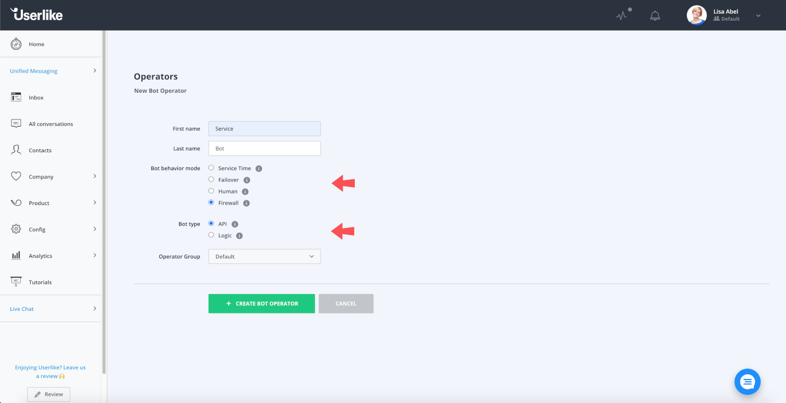Click the Home compass icon
The width and height of the screenshot is (786, 403).
(16, 44)
